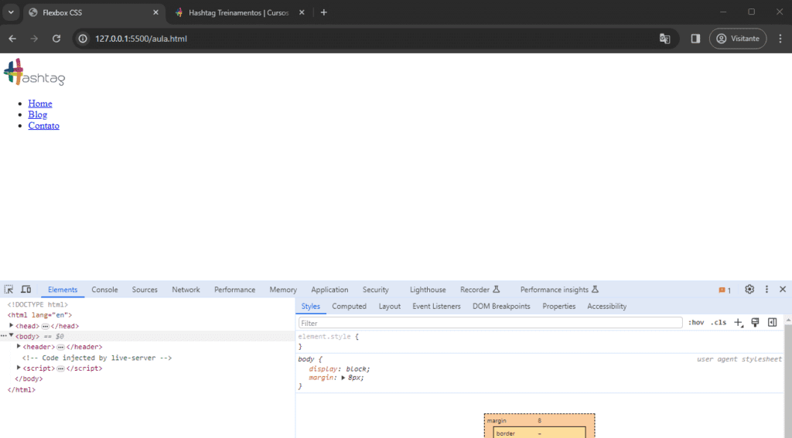Click the Visitante profile button

coord(738,39)
